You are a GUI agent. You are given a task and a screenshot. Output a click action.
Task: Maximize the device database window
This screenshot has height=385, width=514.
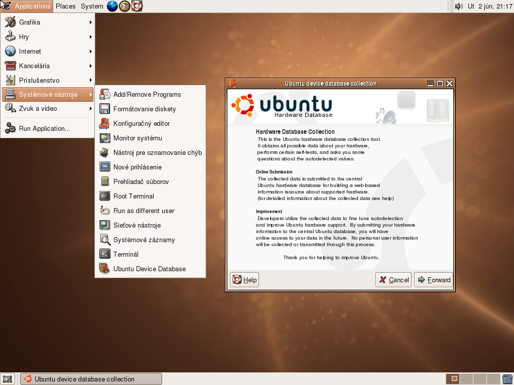pos(440,84)
